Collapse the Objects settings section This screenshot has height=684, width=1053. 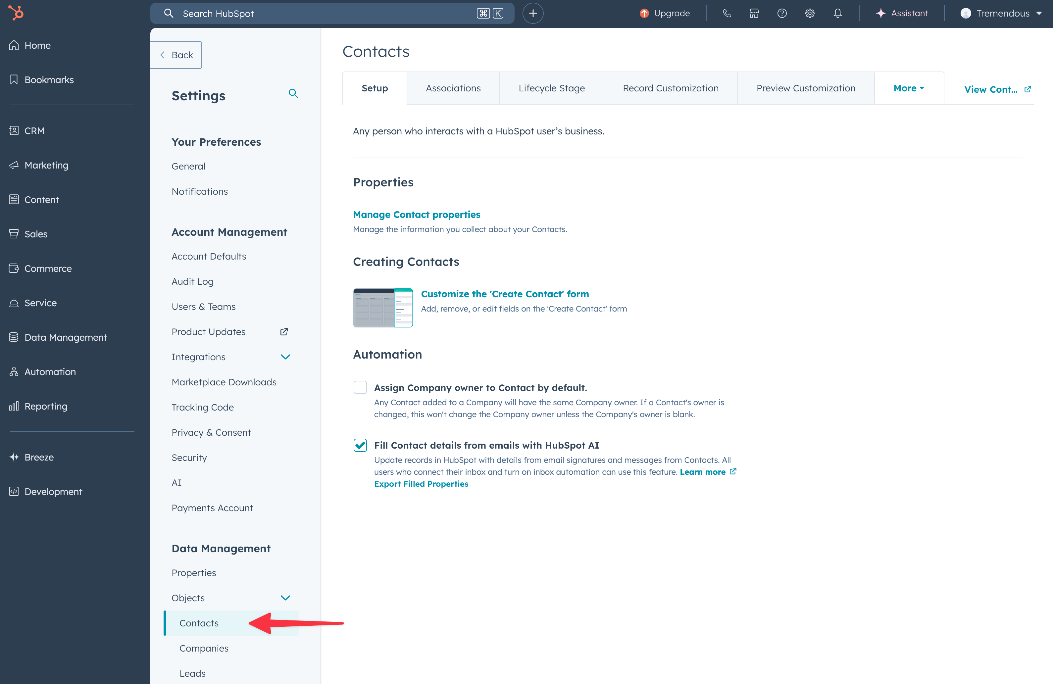point(285,598)
